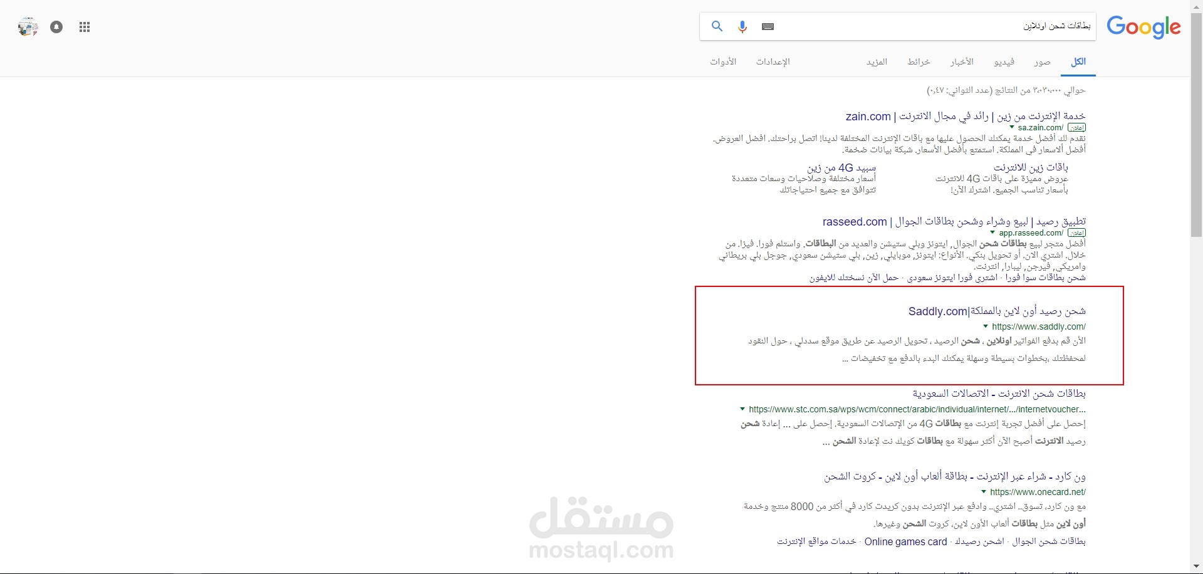Viewport: 1203px width, 574px height.
Task: Switch to the الأخبار tab
Action: [962, 61]
